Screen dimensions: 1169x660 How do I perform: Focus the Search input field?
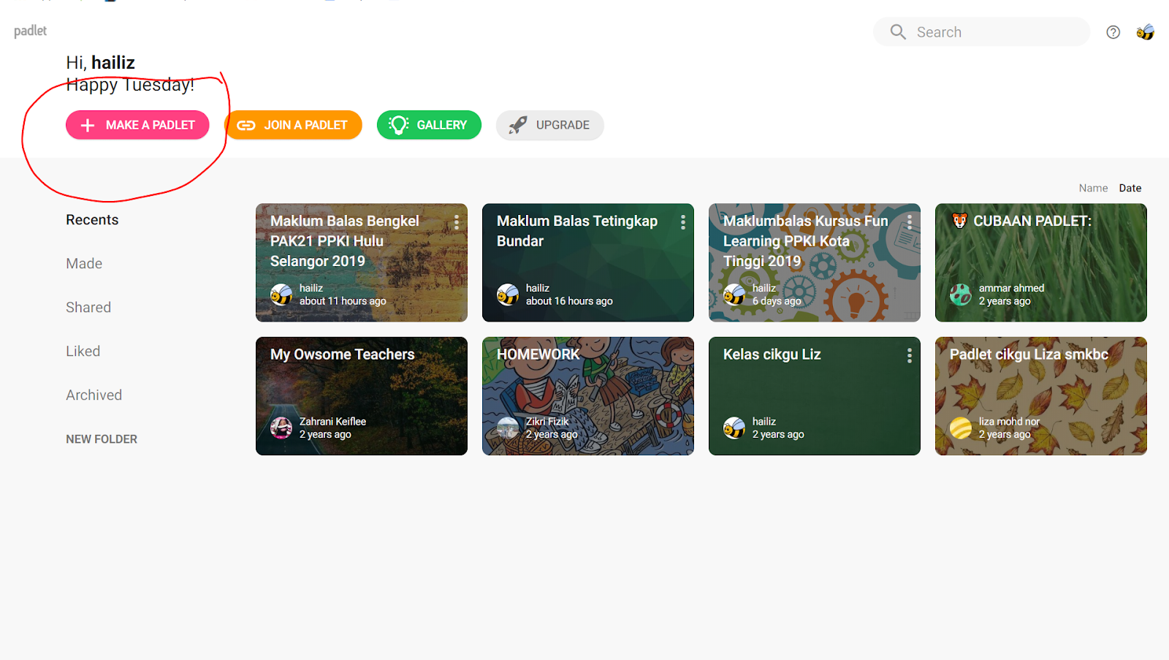(x=981, y=32)
